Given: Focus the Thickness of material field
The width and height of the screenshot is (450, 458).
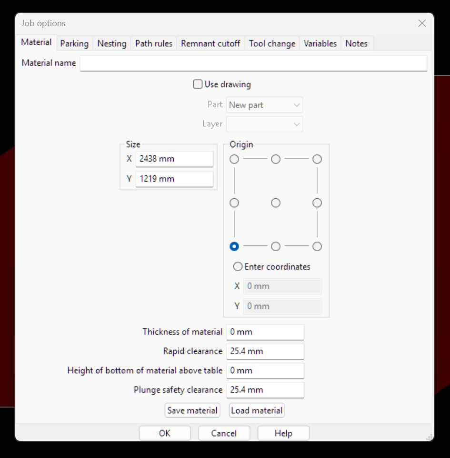Looking at the screenshot, I should coord(265,332).
